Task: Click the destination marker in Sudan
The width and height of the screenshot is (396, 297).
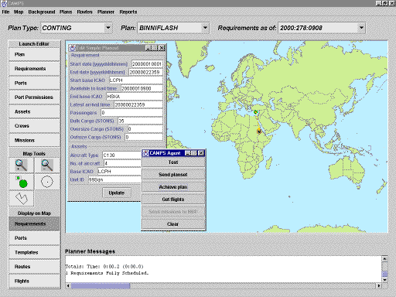Action: pos(259,131)
